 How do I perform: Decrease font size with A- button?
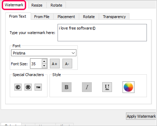pyautogui.click(x=67, y=64)
